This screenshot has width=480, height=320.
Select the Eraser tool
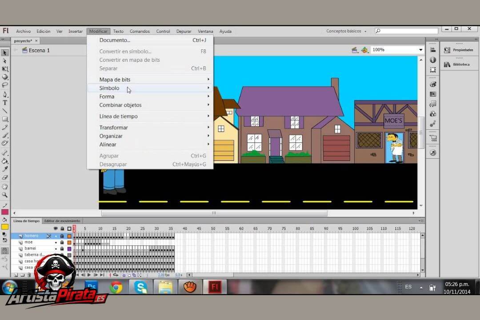pyautogui.click(x=4, y=177)
